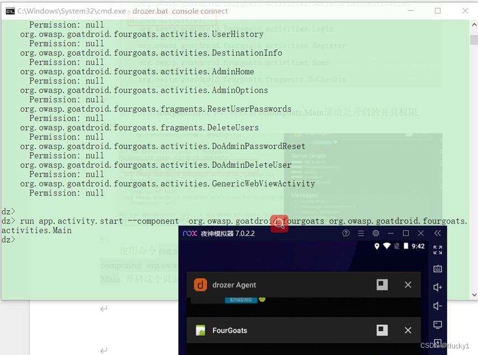Click the DeleteUsers fragment line
The image size is (478, 355).
(139, 127)
